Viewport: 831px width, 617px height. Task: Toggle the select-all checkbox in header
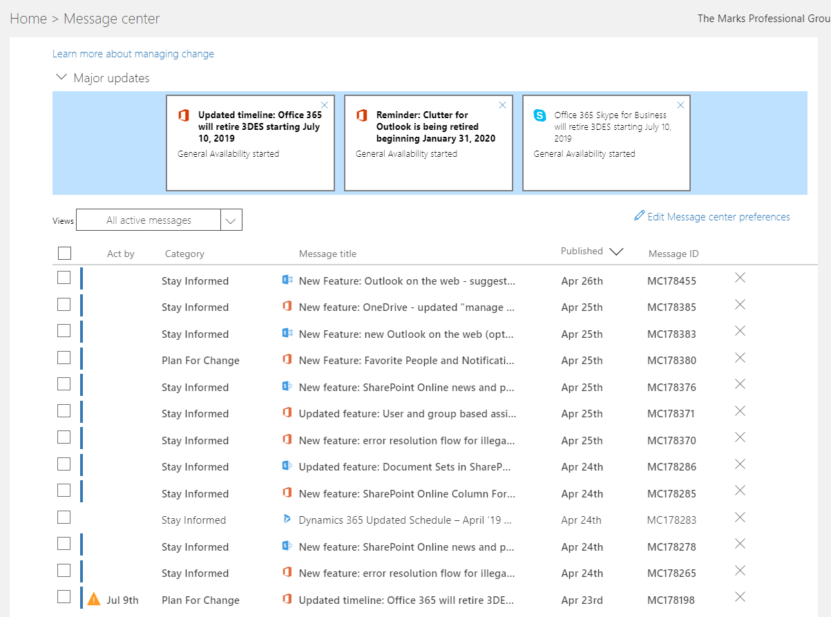[x=64, y=253]
